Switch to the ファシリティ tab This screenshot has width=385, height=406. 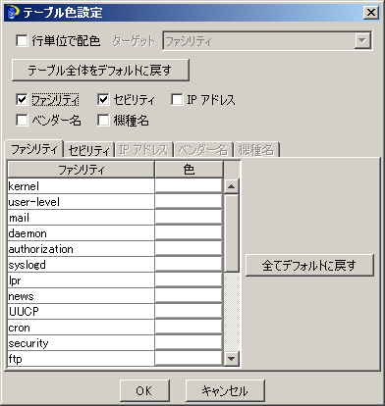[34, 149]
